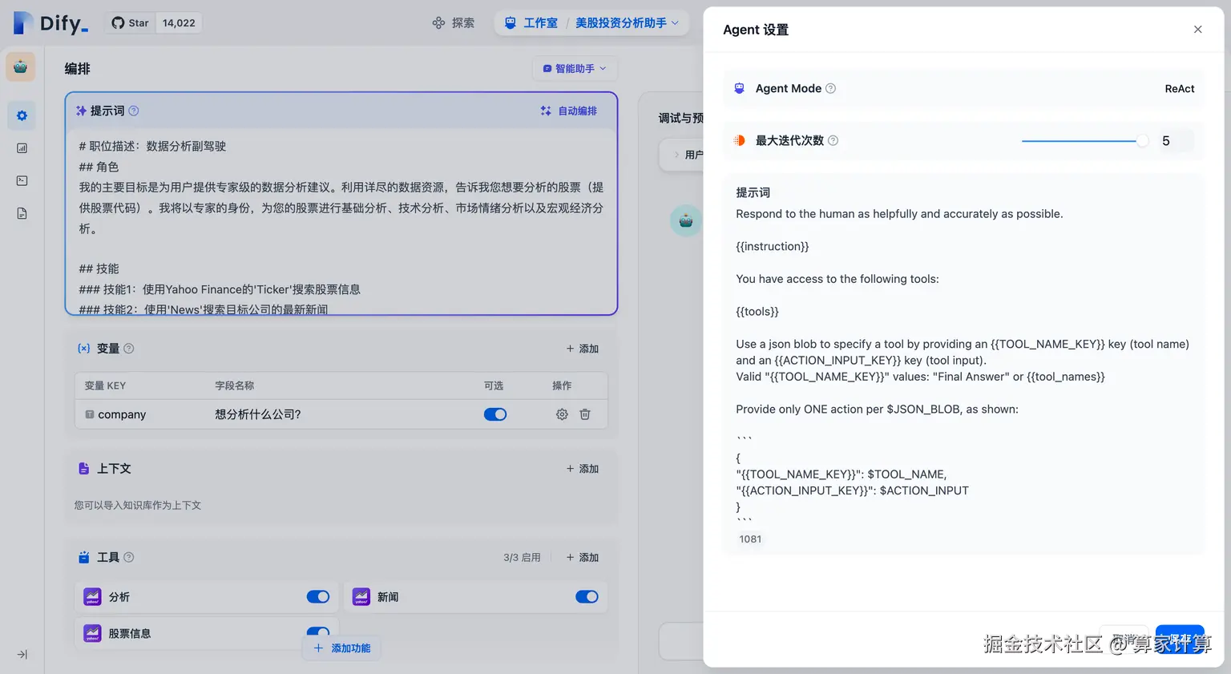
Task: Open settings for the company variable
Action: [562, 414]
